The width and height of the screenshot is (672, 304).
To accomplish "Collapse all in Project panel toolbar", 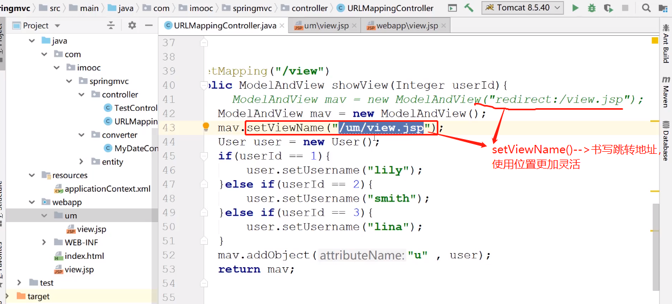I will coord(111,25).
